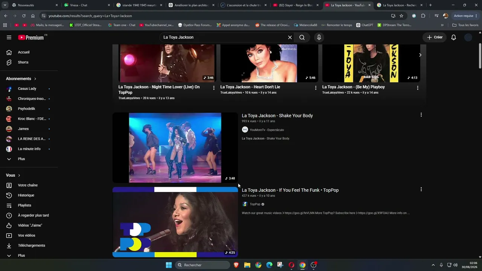Image resolution: width=482 pixels, height=271 pixels.
Task: Open the YouMoreTv - Espectáculo channel link
Action: pos(267,130)
